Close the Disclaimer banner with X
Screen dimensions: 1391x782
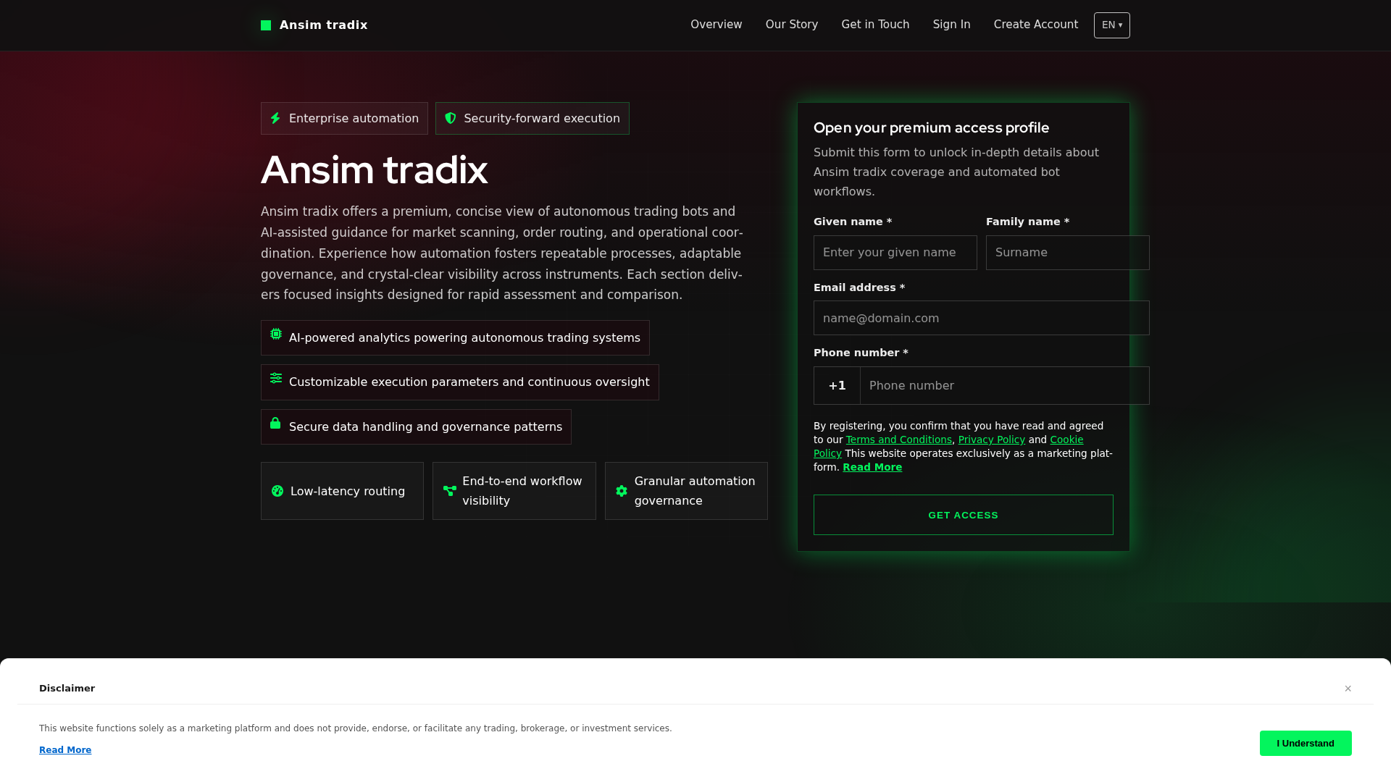point(1348,689)
